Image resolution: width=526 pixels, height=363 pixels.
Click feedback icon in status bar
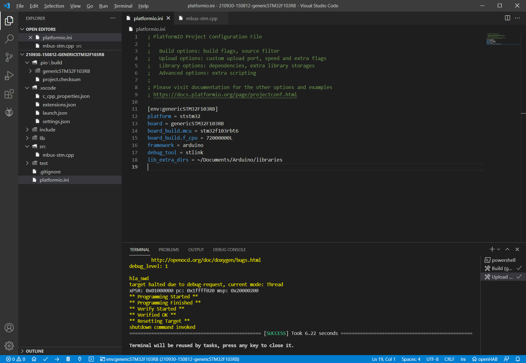[506, 359]
